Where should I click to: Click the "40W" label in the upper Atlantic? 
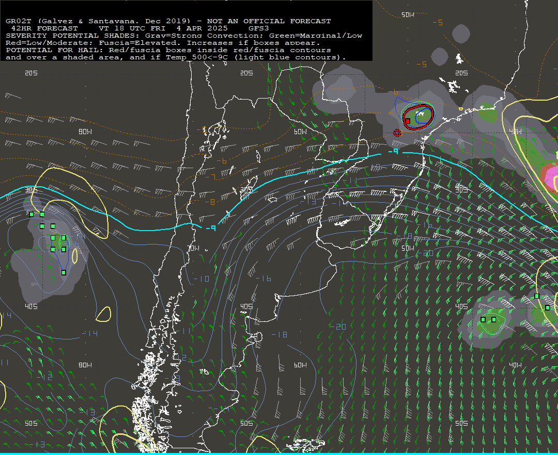click(515, 132)
